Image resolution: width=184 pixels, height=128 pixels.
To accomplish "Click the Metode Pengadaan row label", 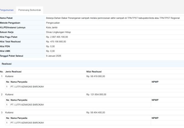I will pos(10,23).
